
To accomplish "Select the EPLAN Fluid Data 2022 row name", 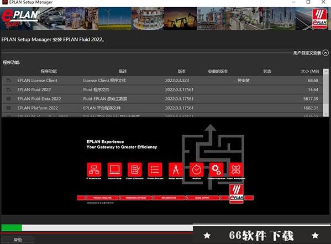I will point(39,99).
